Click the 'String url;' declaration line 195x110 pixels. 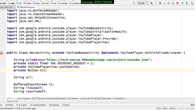coord(23,77)
